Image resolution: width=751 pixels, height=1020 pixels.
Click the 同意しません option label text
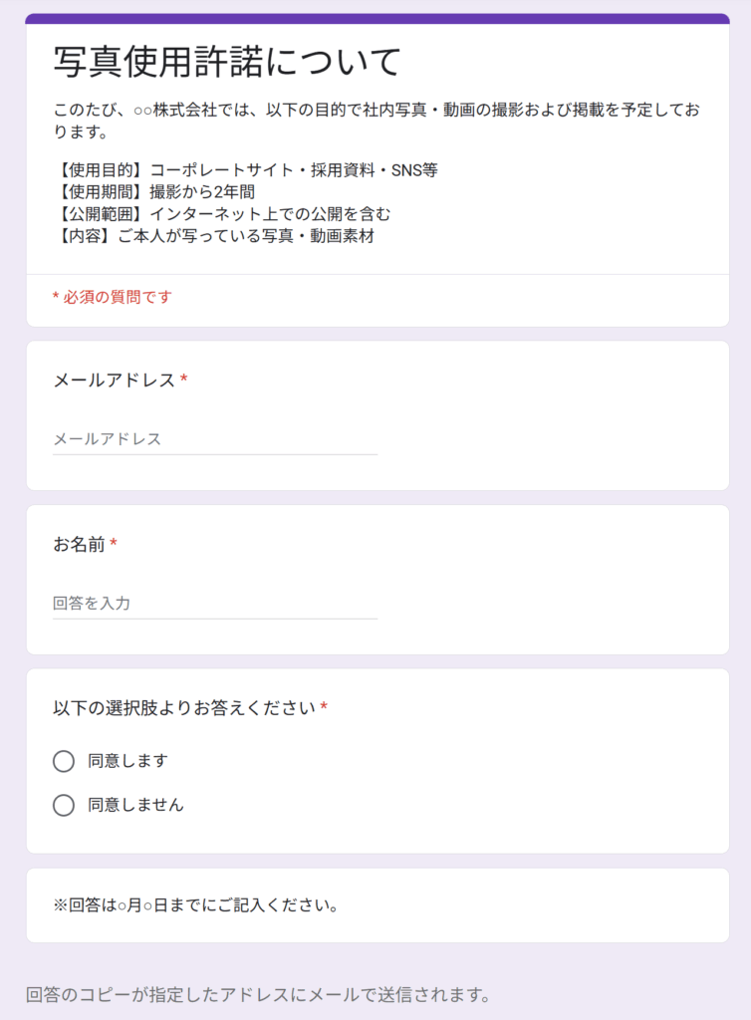tap(135, 805)
